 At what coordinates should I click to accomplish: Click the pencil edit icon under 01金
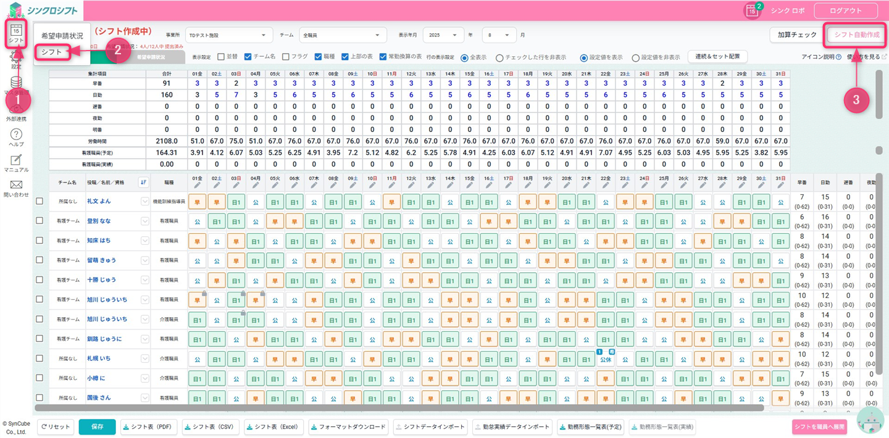click(x=197, y=185)
